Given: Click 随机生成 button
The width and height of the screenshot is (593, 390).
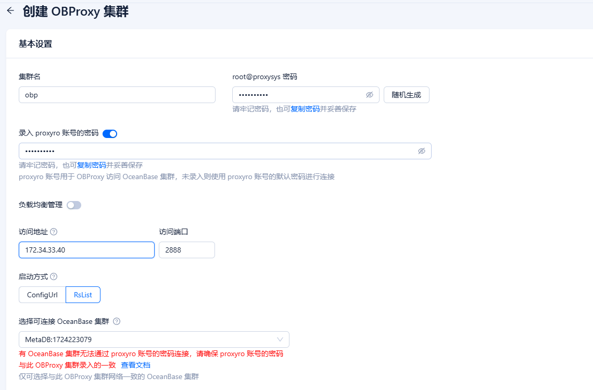Looking at the screenshot, I should pyautogui.click(x=407, y=95).
